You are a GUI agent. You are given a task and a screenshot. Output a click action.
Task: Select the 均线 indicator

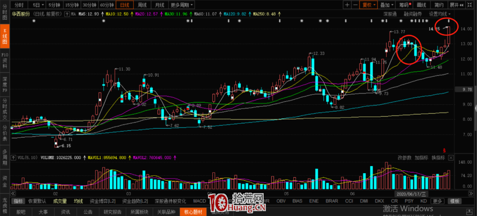[x=79, y=201]
